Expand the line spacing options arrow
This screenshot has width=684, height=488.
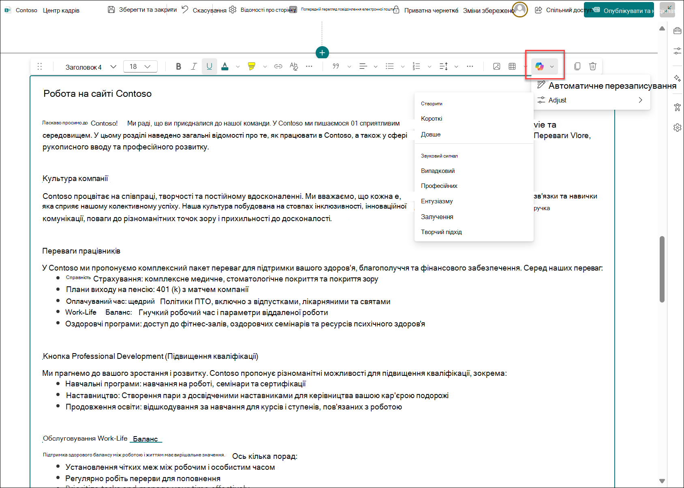(456, 66)
